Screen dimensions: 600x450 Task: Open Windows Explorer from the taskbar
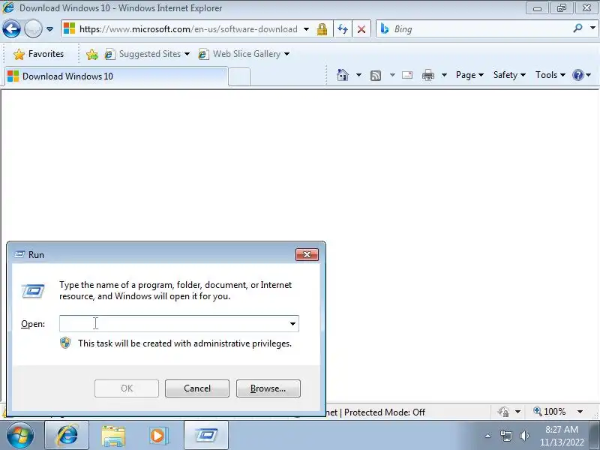tap(113, 436)
